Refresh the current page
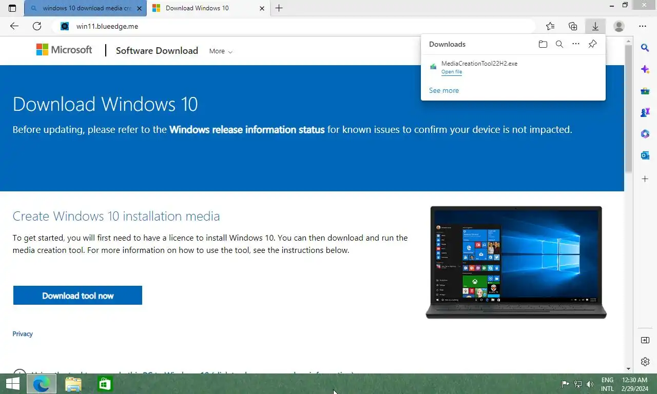Screen dimensions: 657x394 [37, 26]
